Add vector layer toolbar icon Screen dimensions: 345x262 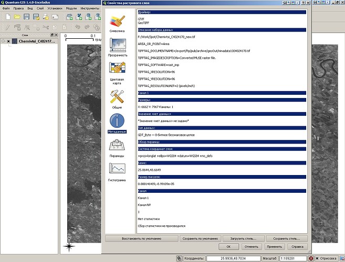click(69, 17)
